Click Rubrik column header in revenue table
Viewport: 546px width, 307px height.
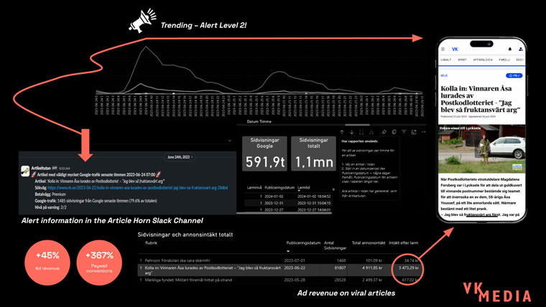[x=151, y=243]
